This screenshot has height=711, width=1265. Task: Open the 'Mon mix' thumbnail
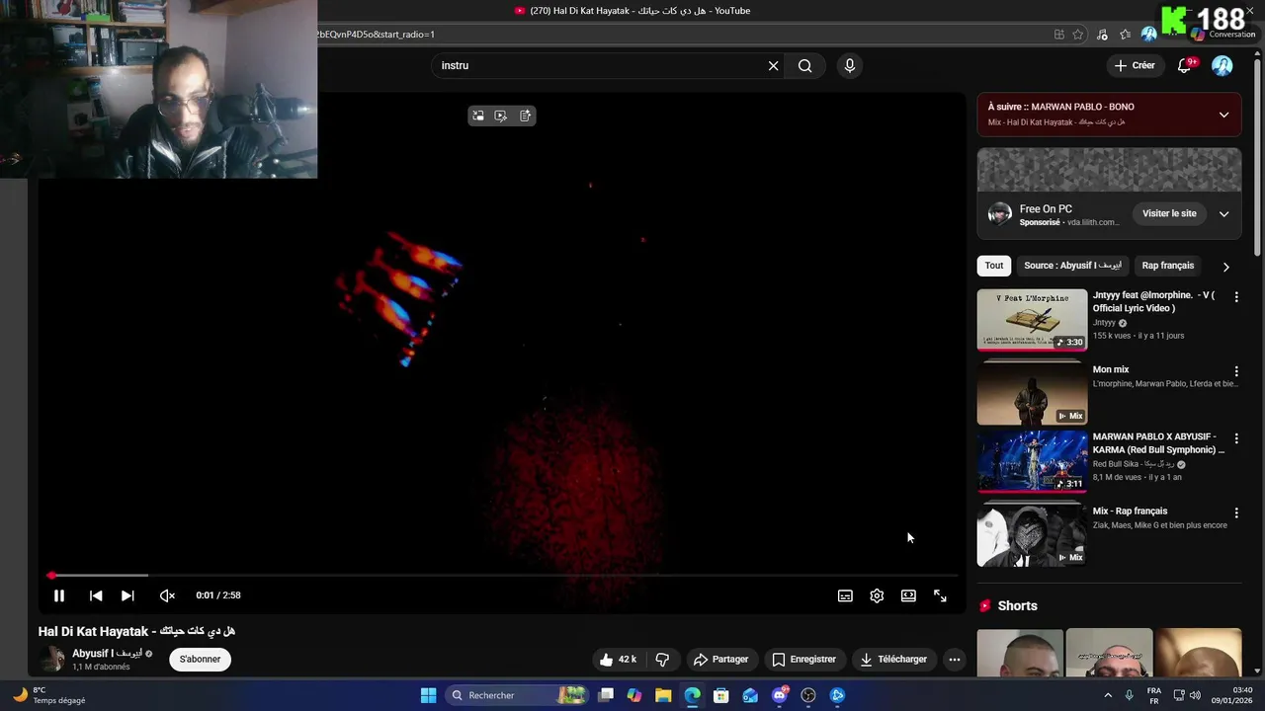coord(1032,394)
